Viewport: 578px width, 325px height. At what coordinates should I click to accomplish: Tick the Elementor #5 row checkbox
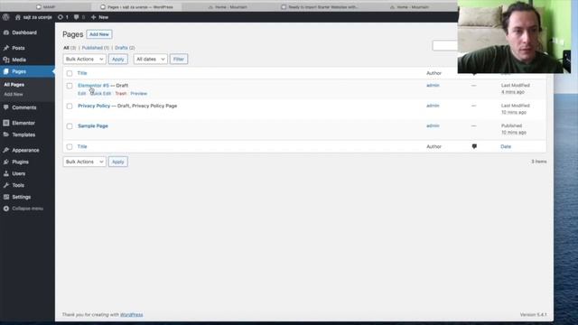[70, 86]
